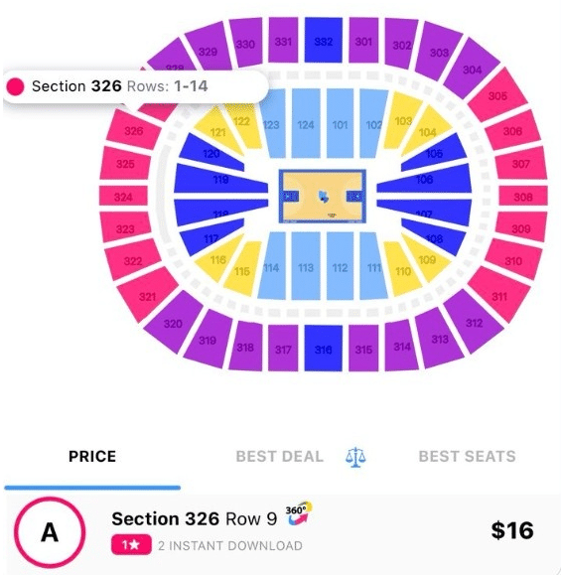Screen dimensions: 561x575
Task: Select dark blue section 106
Action: tap(425, 180)
